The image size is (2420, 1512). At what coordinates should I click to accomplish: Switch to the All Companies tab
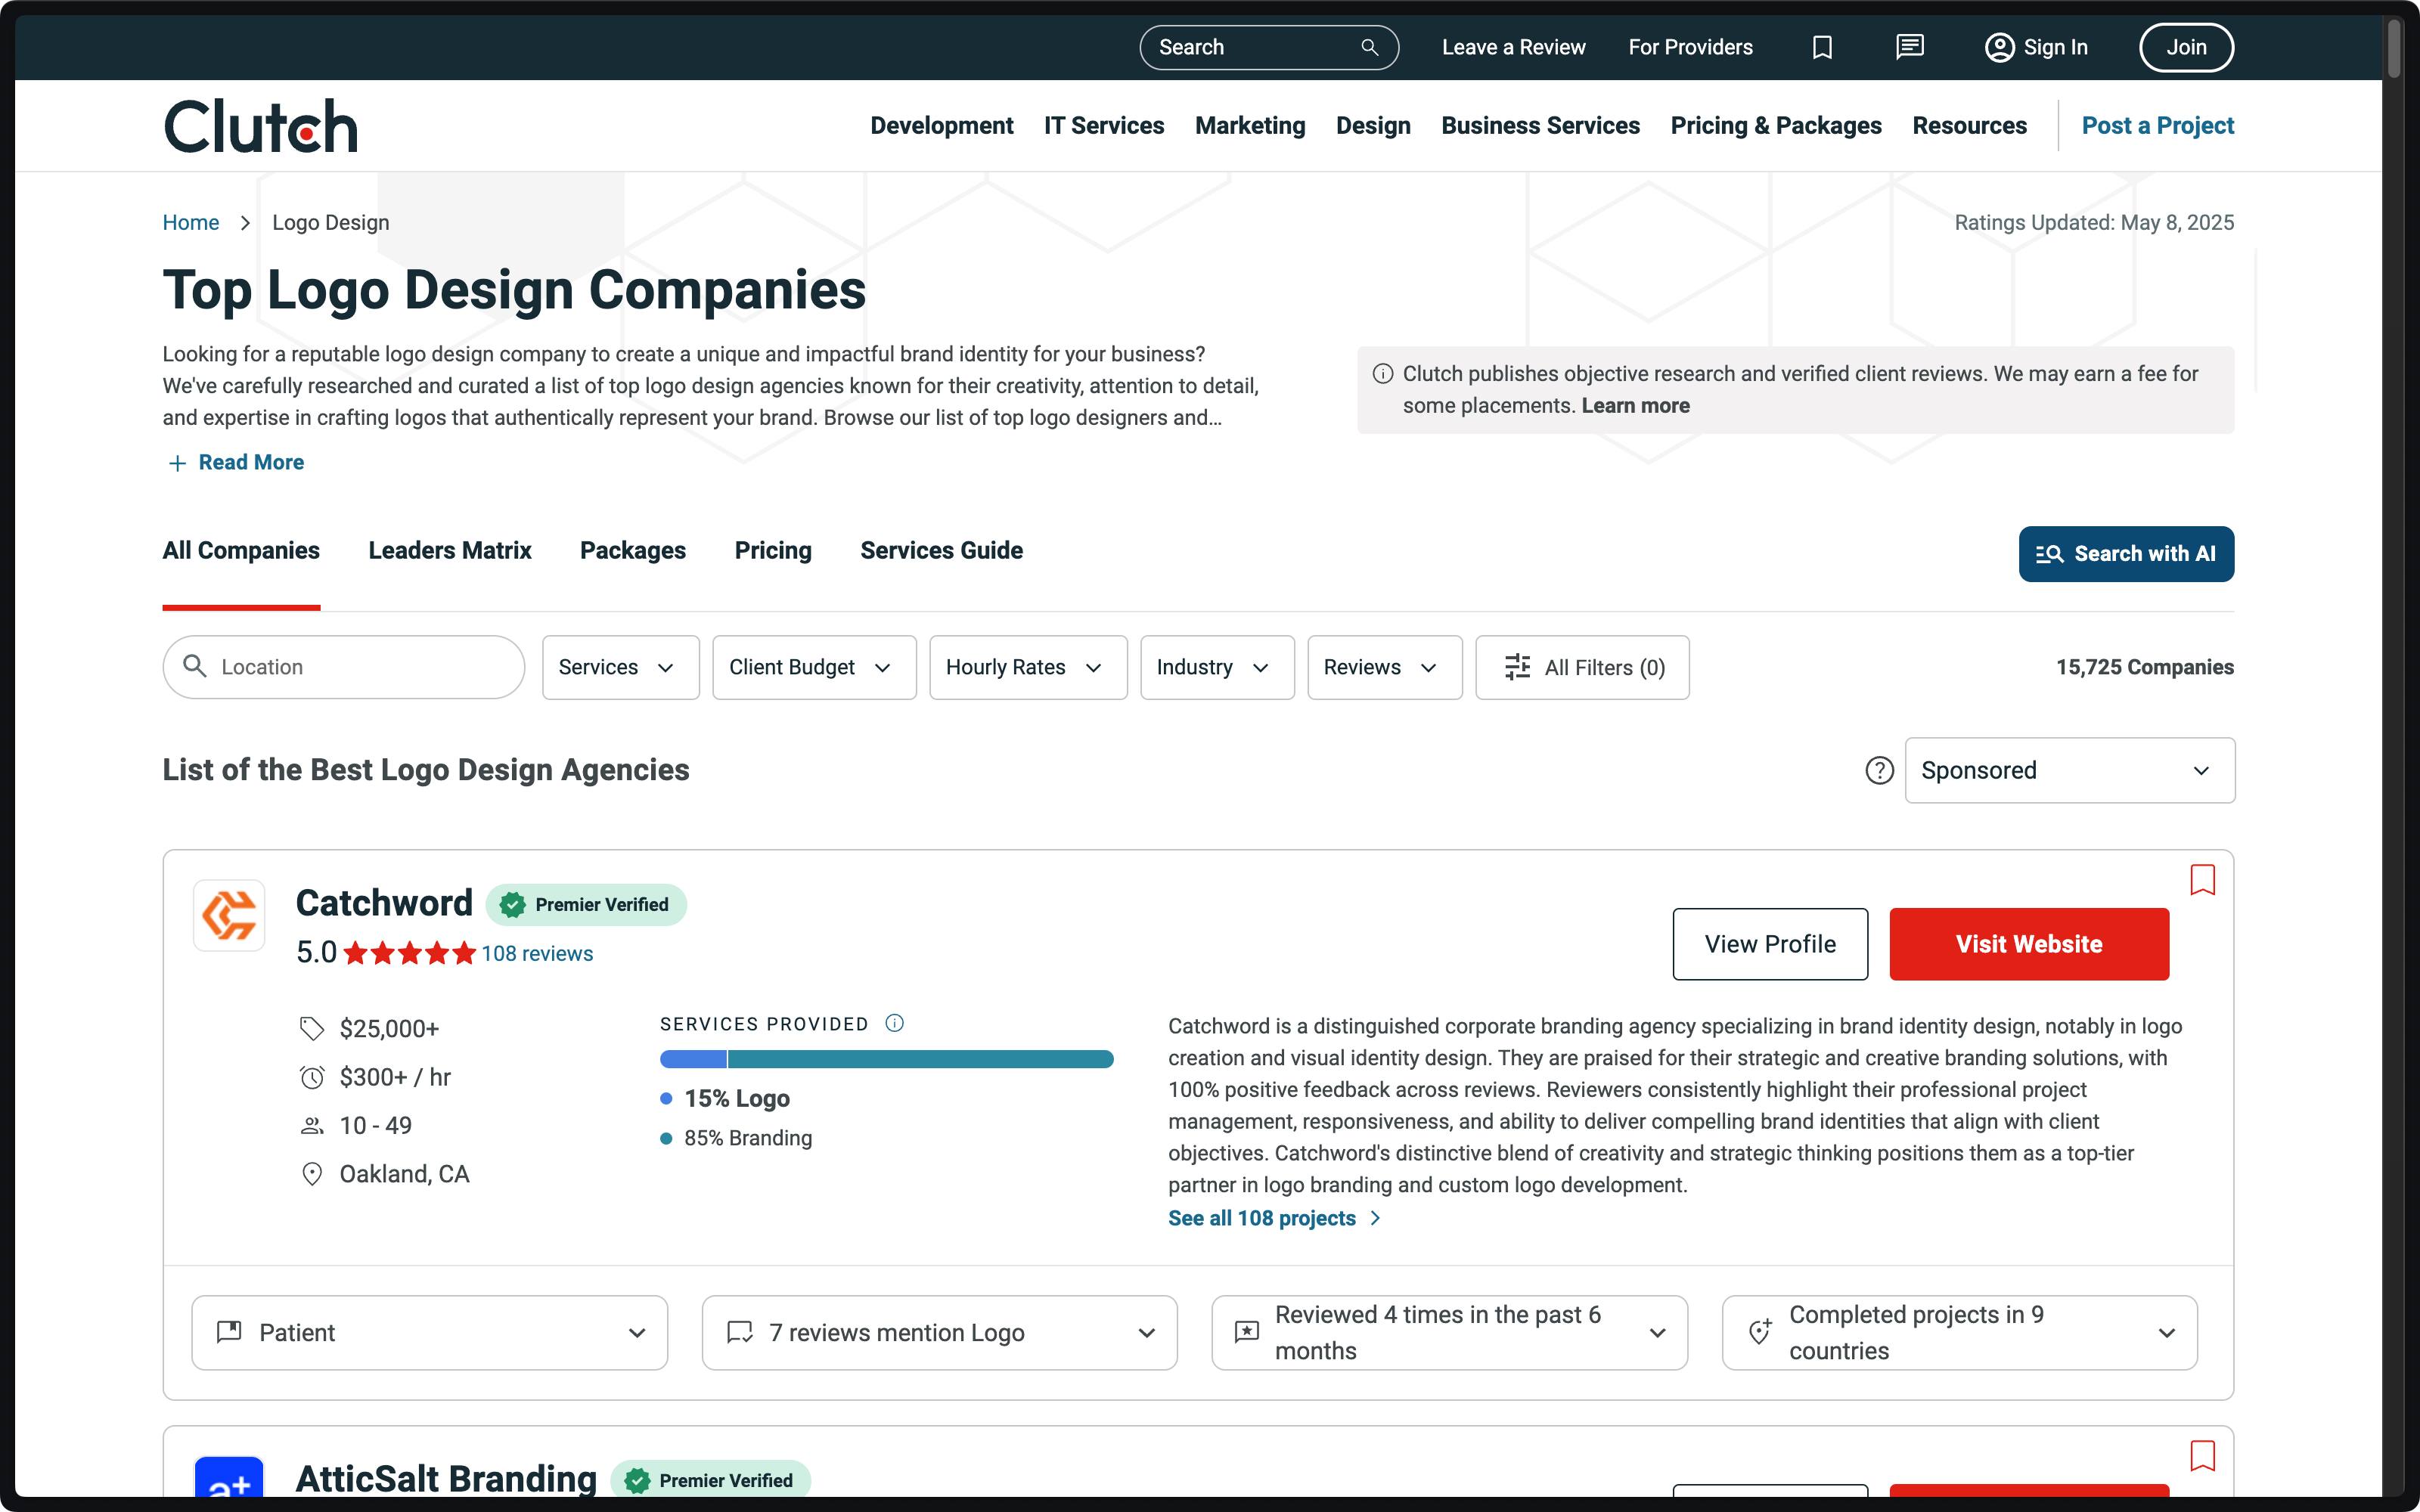click(241, 551)
